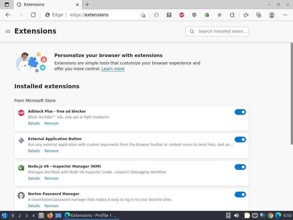
Task: Click the edge://extensions address bar
Action: 95,15
